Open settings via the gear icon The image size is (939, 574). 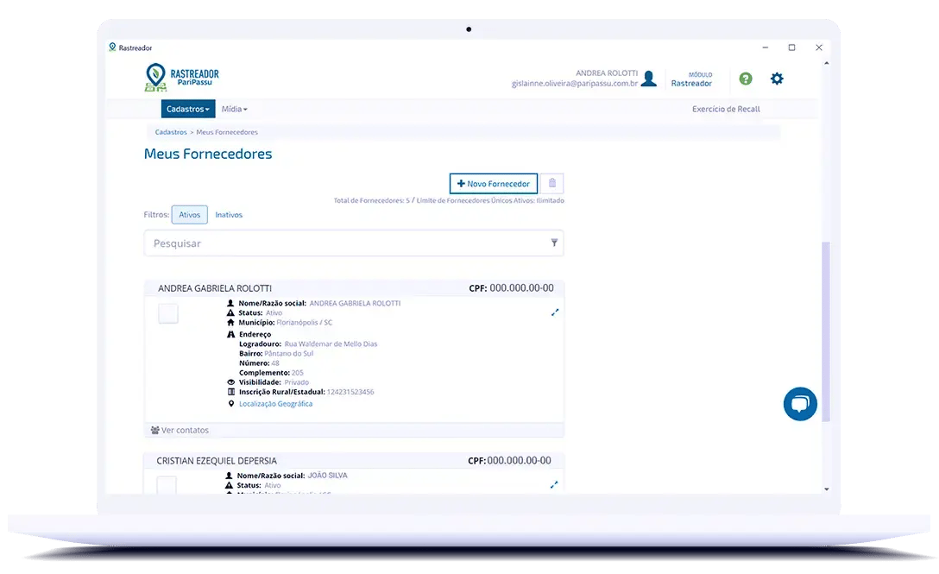click(x=777, y=79)
